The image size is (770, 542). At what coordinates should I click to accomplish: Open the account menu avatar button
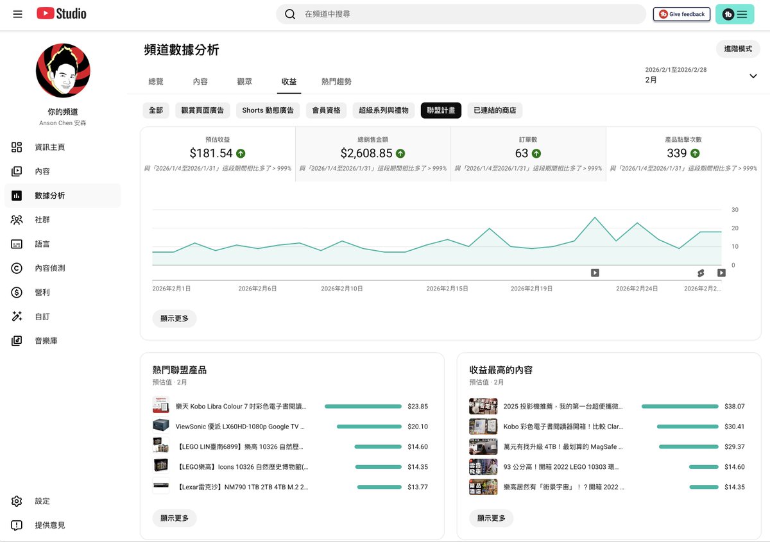pyautogui.click(x=735, y=14)
